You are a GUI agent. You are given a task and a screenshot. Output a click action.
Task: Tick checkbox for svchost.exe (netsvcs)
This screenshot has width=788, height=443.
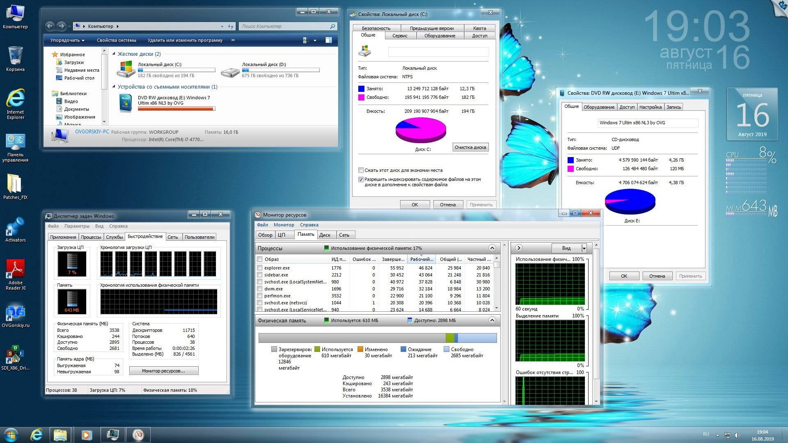259,303
